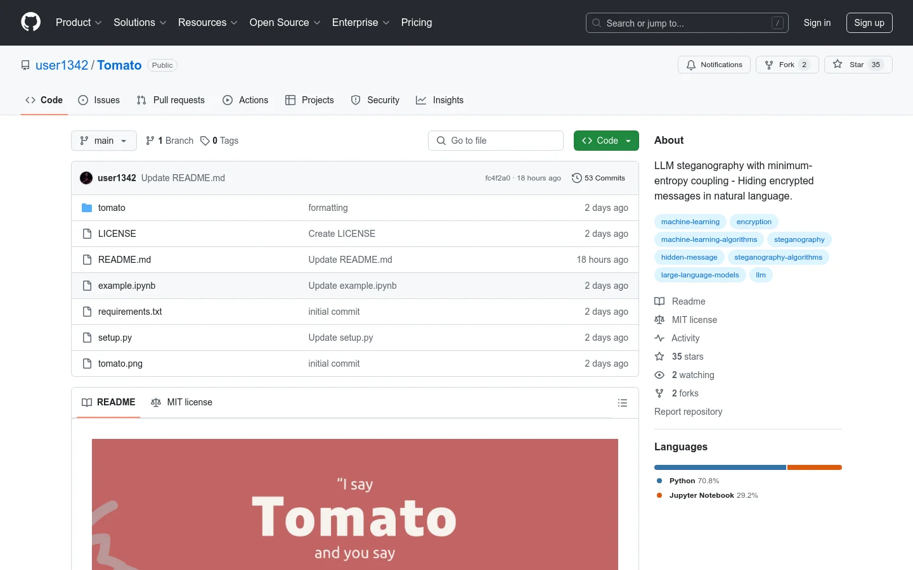Click the Python language color bar
This screenshot has width=913, height=570.
pyautogui.click(x=720, y=467)
